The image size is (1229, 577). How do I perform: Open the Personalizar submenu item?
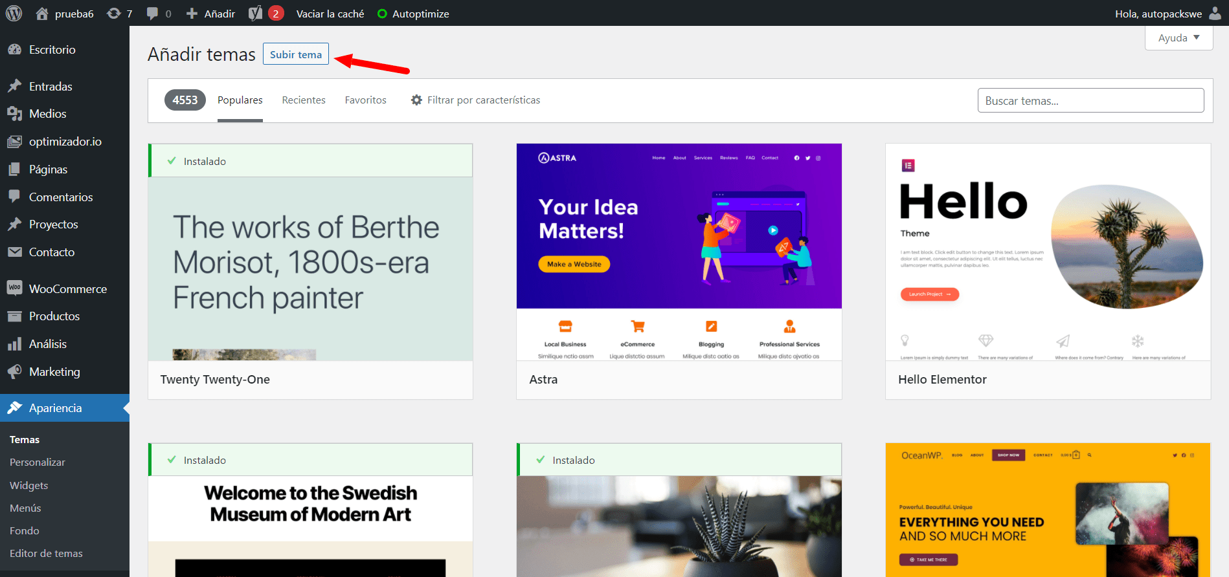[x=38, y=462]
